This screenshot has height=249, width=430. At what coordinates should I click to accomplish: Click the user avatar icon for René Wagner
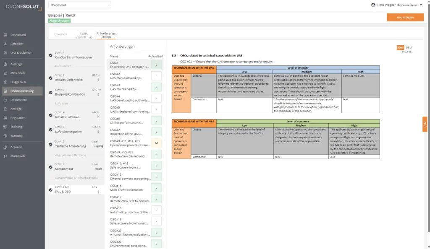(x=373, y=5)
